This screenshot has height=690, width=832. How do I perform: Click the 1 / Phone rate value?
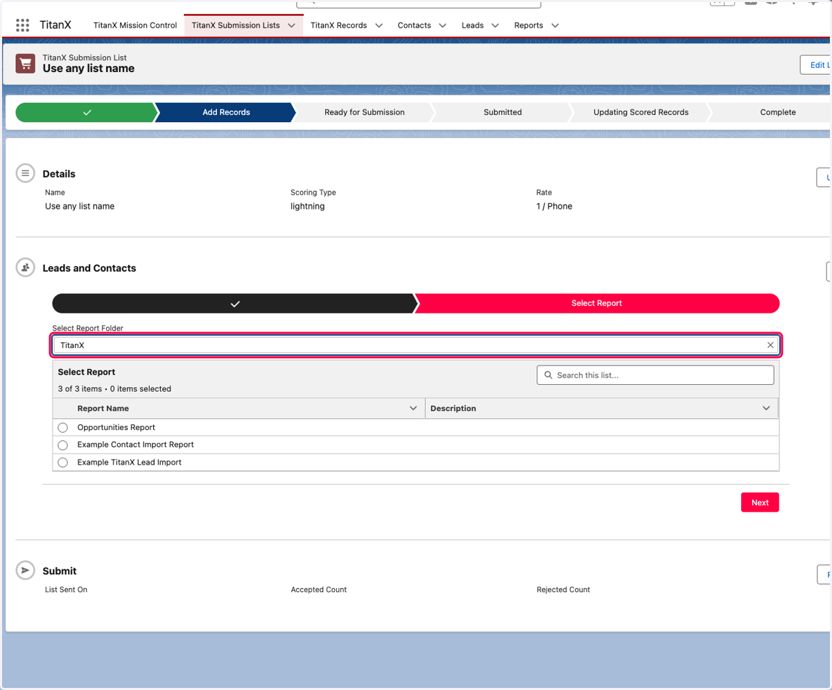(554, 207)
